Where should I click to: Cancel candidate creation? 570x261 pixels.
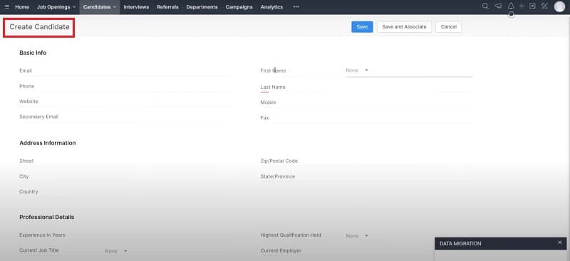tap(449, 27)
